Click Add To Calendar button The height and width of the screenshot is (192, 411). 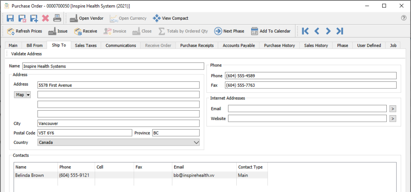[x=270, y=31]
